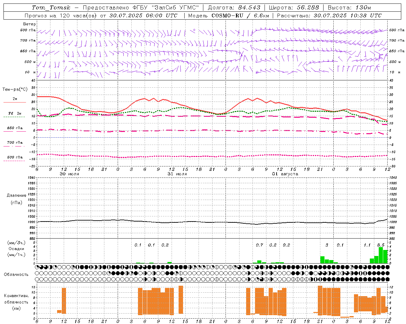This screenshot has width=406, height=324.
Task: Click the Ветер panel label
Action: (x=29, y=24)
